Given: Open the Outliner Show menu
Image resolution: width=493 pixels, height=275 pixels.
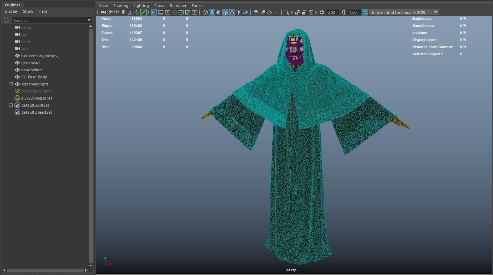Looking at the screenshot, I should 28,11.
